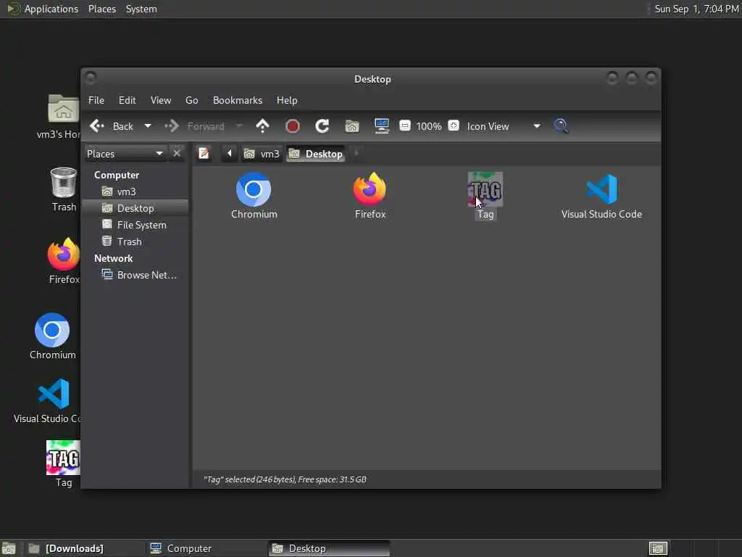Click the show desktop icon in bottom panel

(9, 548)
